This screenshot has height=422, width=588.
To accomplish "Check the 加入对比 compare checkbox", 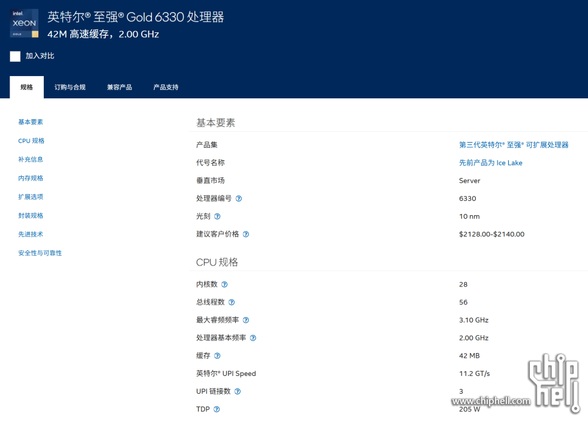I will tap(15, 56).
